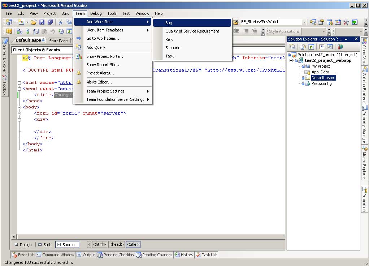The width and height of the screenshot is (369, 266).
Task: Open Team Project Settings submenu
Action: pos(113,91)
